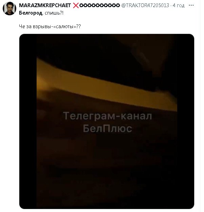
Task: Click the text "Че за взрывы-«салюты»??"
Action: click(x=50, y=26)
